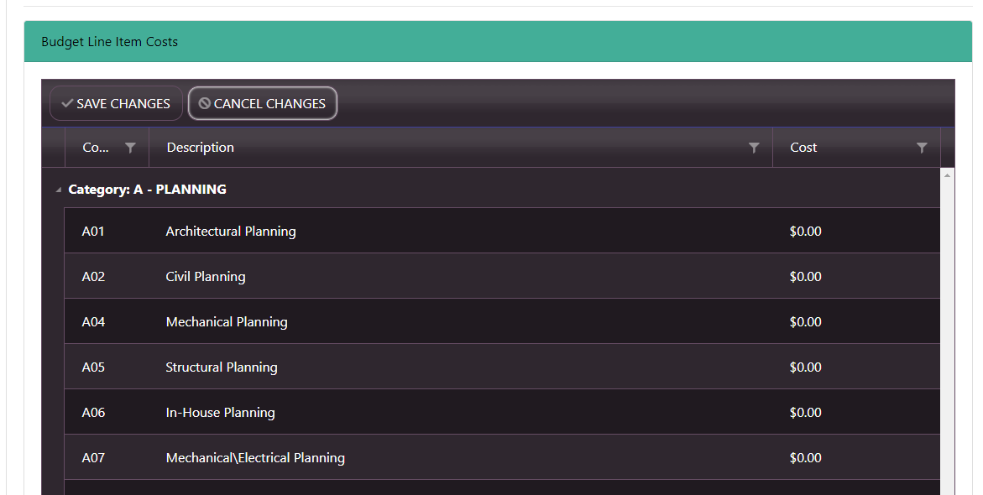
Task: Select the Structural Planning description
Action: [222, 367]
